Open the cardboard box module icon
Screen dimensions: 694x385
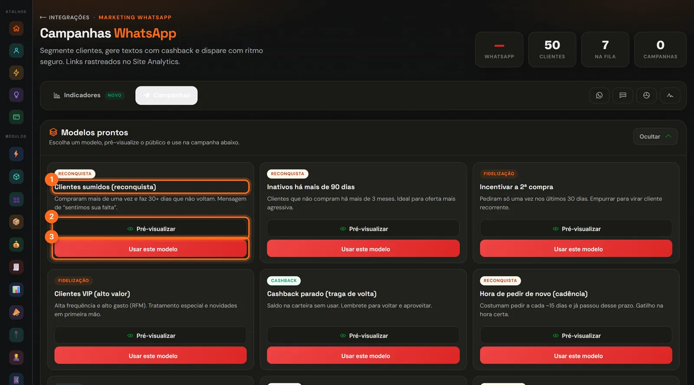(16, 222)
